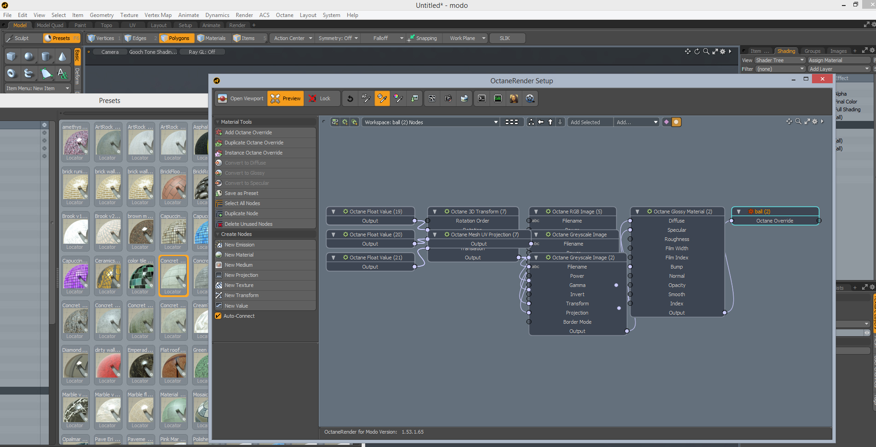Click the orange circle icon in node toolbar
The height and width of the screenshot is (447, 876).
tap(676, 122)
